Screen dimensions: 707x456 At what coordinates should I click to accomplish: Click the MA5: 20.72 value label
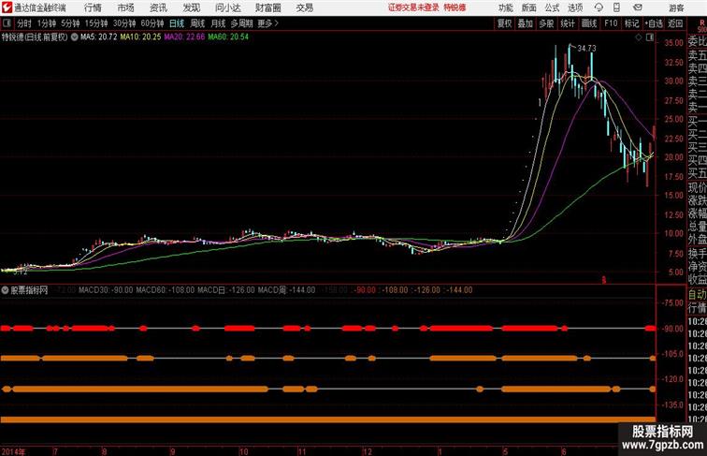99,37
